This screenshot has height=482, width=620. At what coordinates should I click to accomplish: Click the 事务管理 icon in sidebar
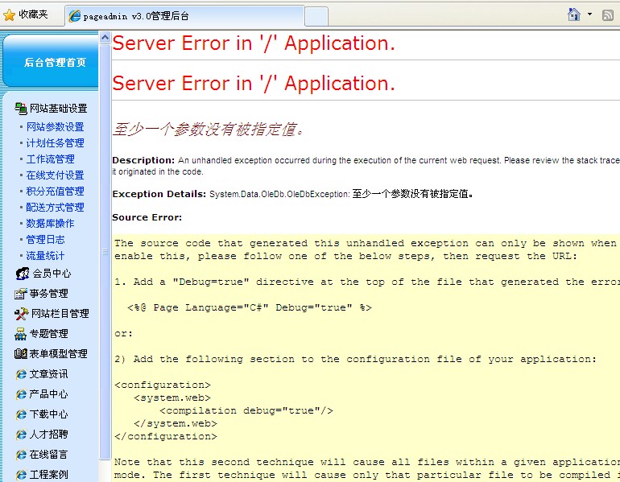coord(21,294)
